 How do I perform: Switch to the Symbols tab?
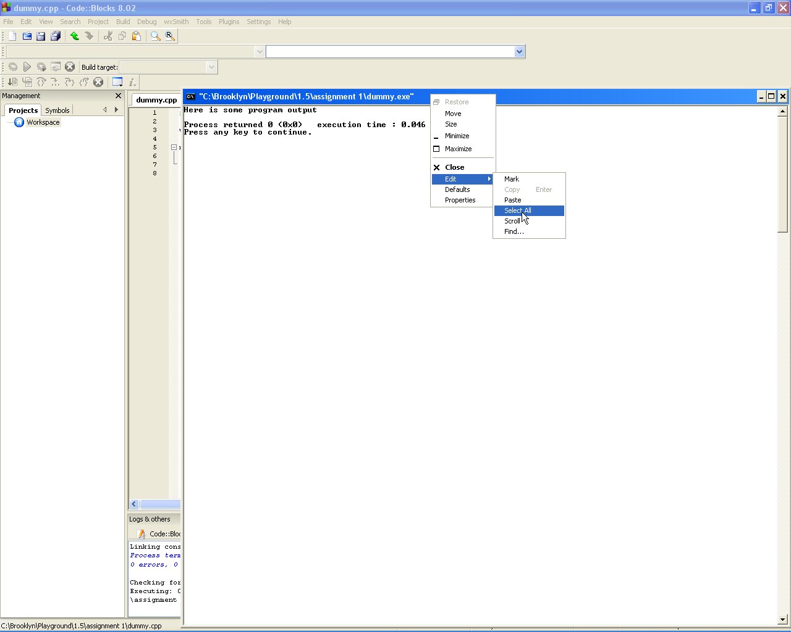pyautogui.click(x=57, y=110)
